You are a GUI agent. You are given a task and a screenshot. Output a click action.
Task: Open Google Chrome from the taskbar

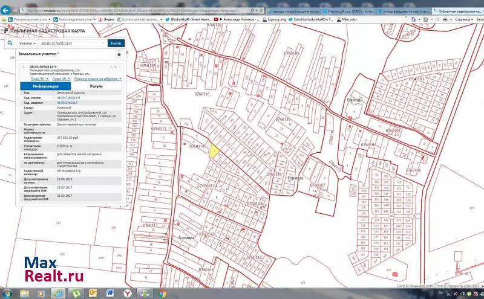[163, 293]
